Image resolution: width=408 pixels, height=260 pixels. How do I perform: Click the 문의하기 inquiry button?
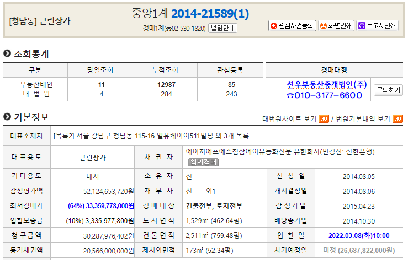click(388, 90)
